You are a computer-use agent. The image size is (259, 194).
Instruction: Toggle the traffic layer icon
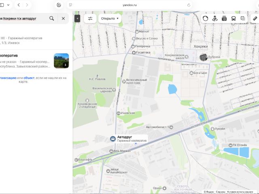coord(205,19)
